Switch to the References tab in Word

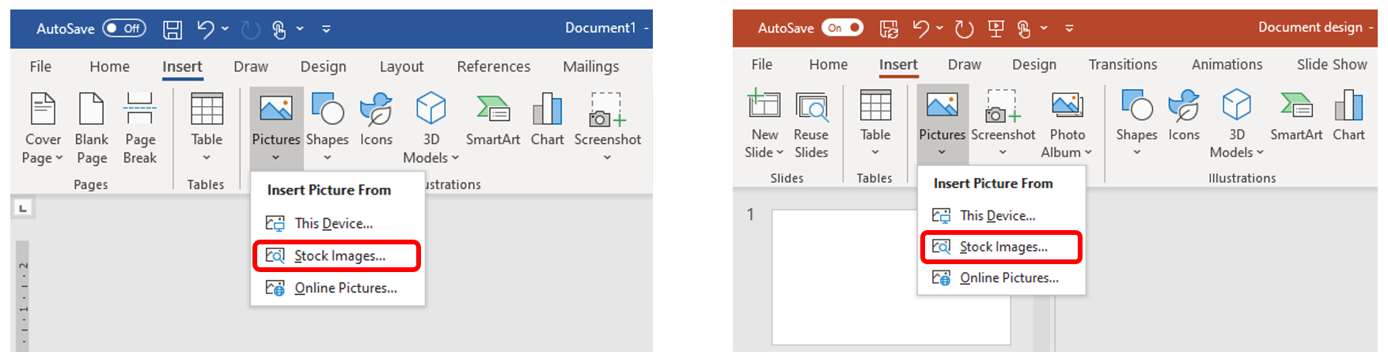(x=493, y=66)
